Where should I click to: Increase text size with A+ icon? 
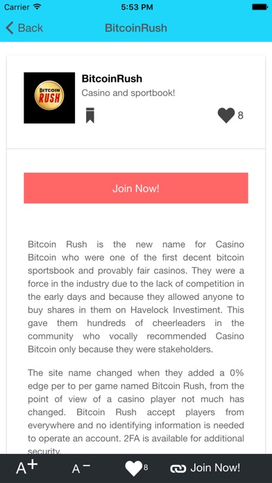pyautogui.click(x=27, y=467)
